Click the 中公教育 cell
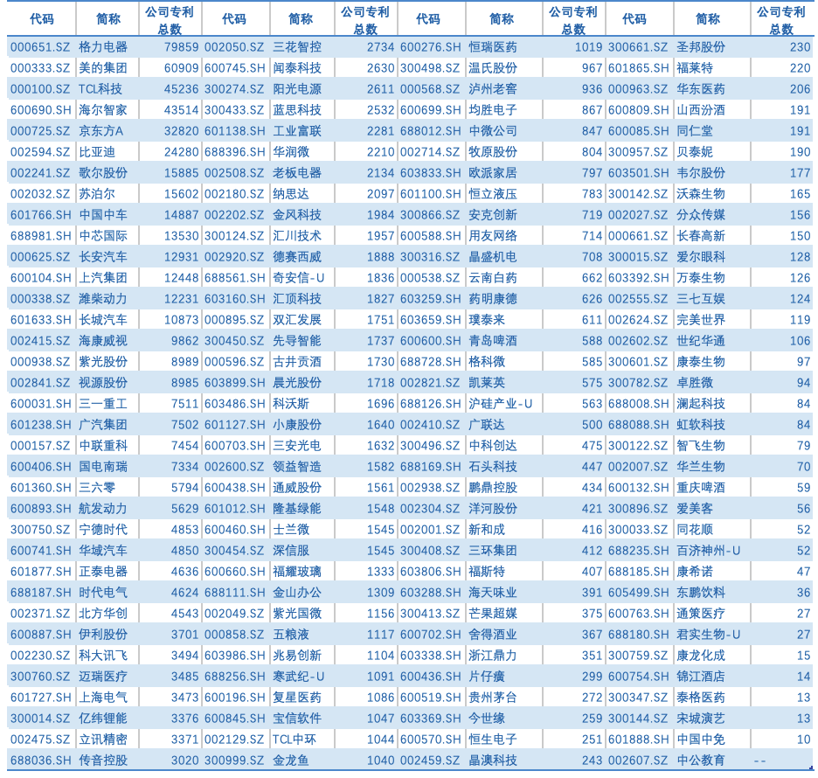 pyautogui.click(x=701, y=761)
